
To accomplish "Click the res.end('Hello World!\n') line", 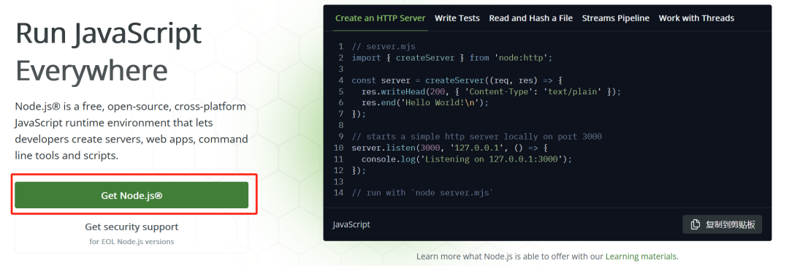I will coord(425,103).
